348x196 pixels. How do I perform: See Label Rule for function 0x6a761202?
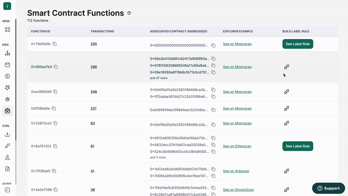click(x=298, y=146)
